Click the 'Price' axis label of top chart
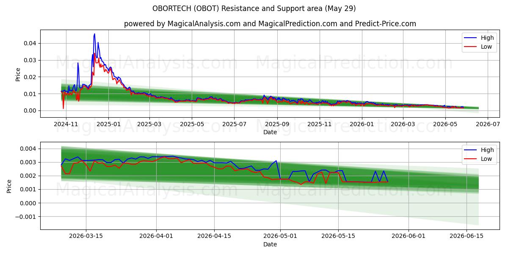The width and height of the screenshot is (508, 254). 18,74
